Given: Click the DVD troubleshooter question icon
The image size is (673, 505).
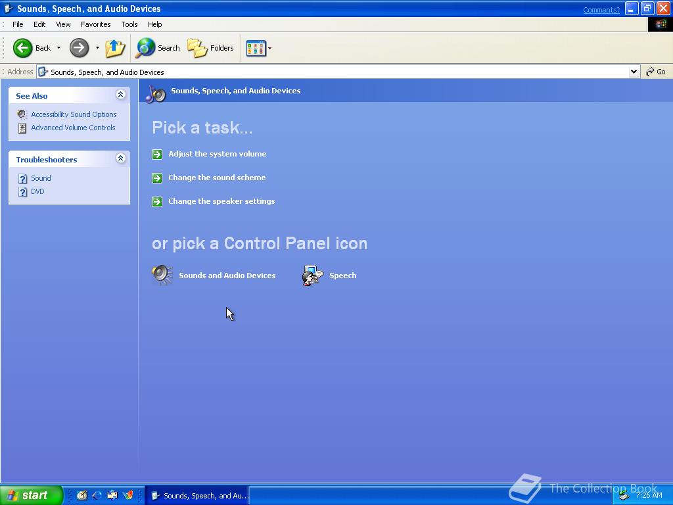Looking at the screenshot, I should [23, 192].
